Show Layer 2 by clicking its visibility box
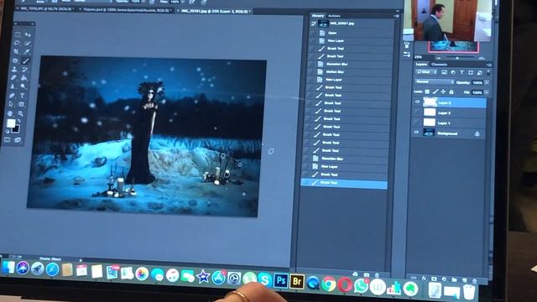The height and width of the screenshot is (302, 537). pyautogui.click(x=417, y=112)
